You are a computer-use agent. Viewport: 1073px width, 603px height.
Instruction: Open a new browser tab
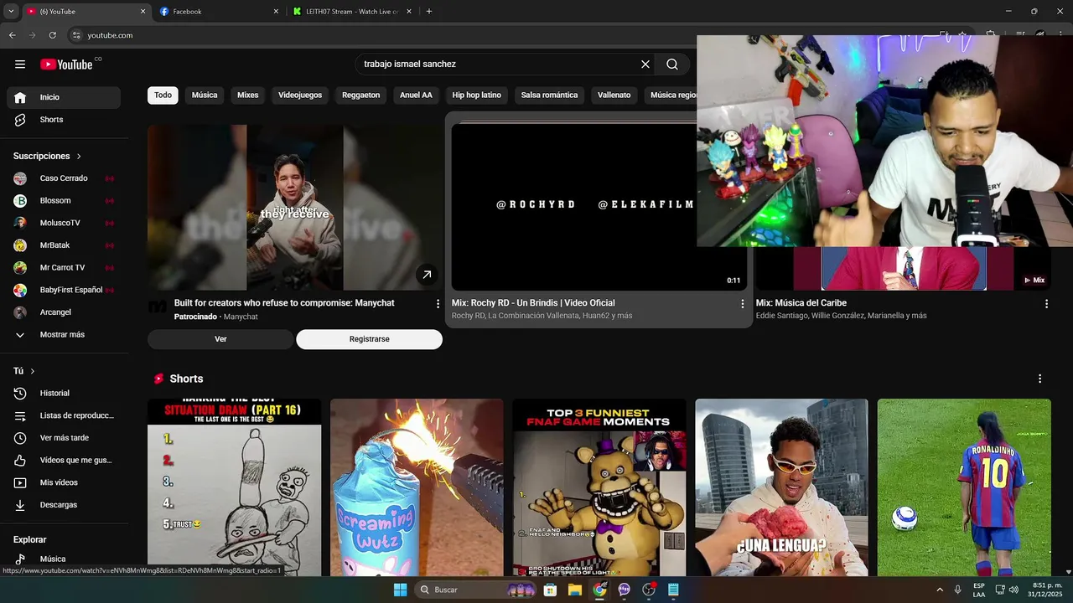coord(429,12)
